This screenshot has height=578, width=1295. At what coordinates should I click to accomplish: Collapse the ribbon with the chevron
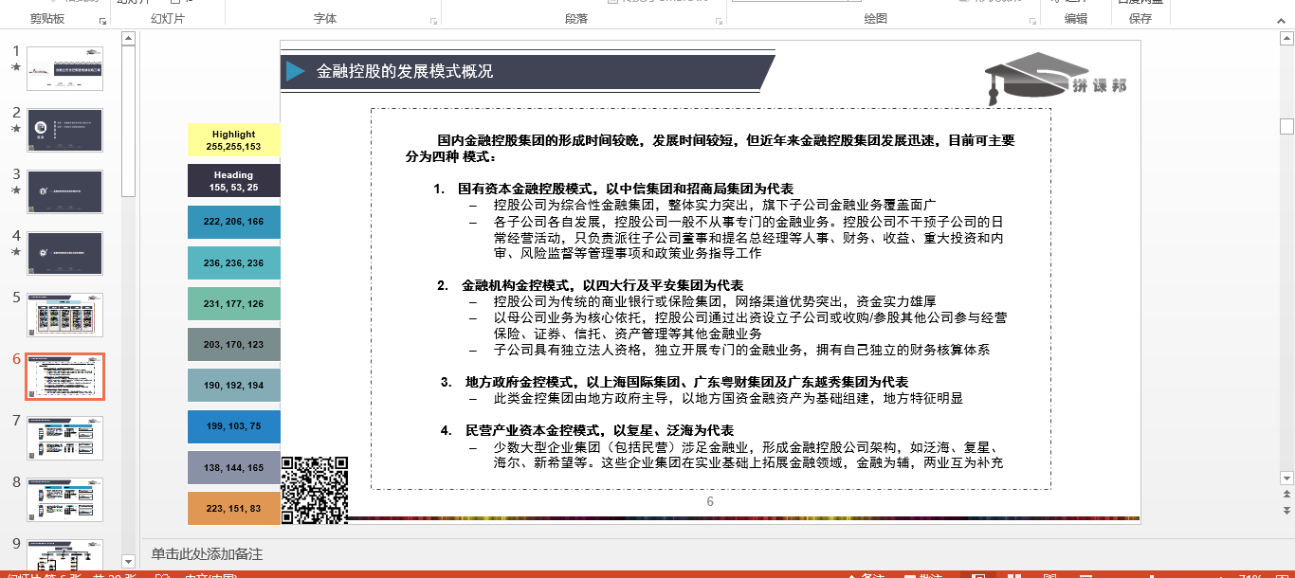[x=1284, y=20]
